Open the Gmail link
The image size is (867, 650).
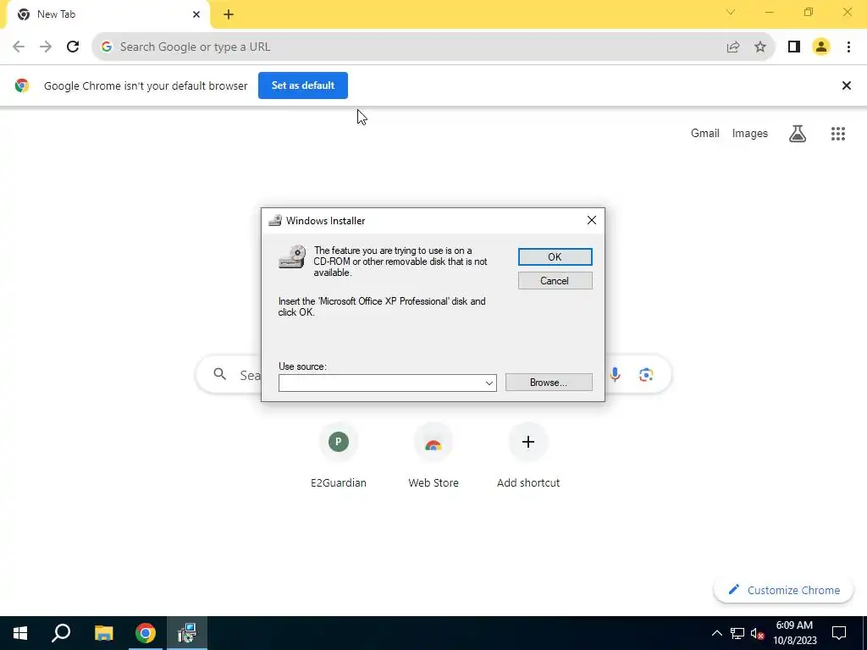(x=705, y=133)
